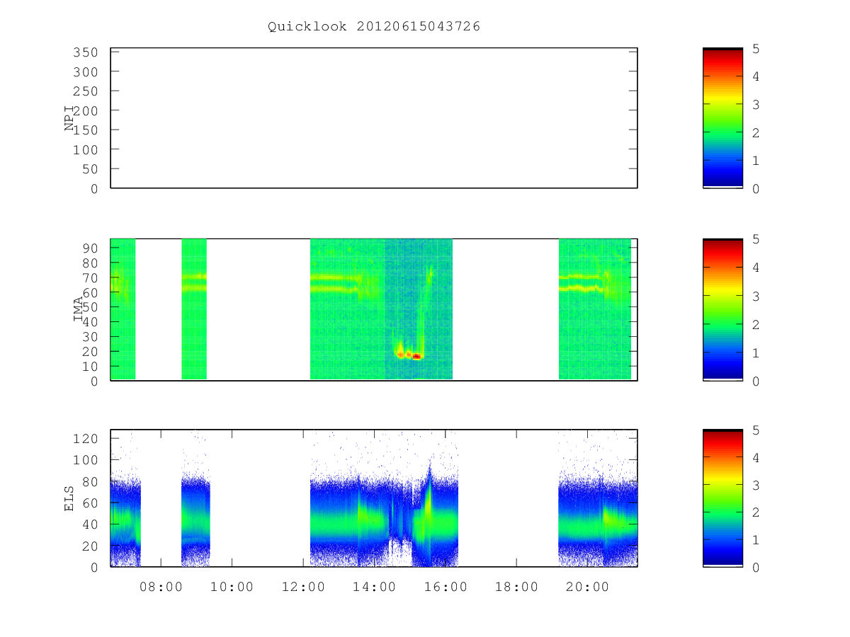
Task: Click the '3' label on NPI color bar
Action: tap(756, 105)
